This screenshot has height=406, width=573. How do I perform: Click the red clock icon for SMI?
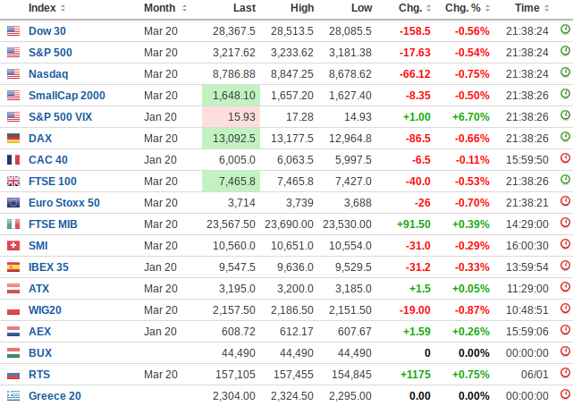point(565,244)
